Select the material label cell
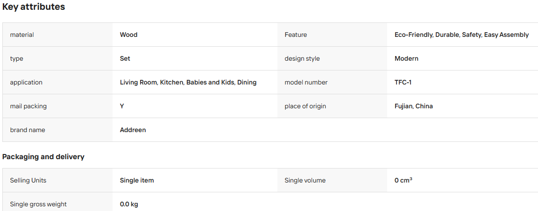The height and width of the screenshot is (211, 538). click(57, 35)
